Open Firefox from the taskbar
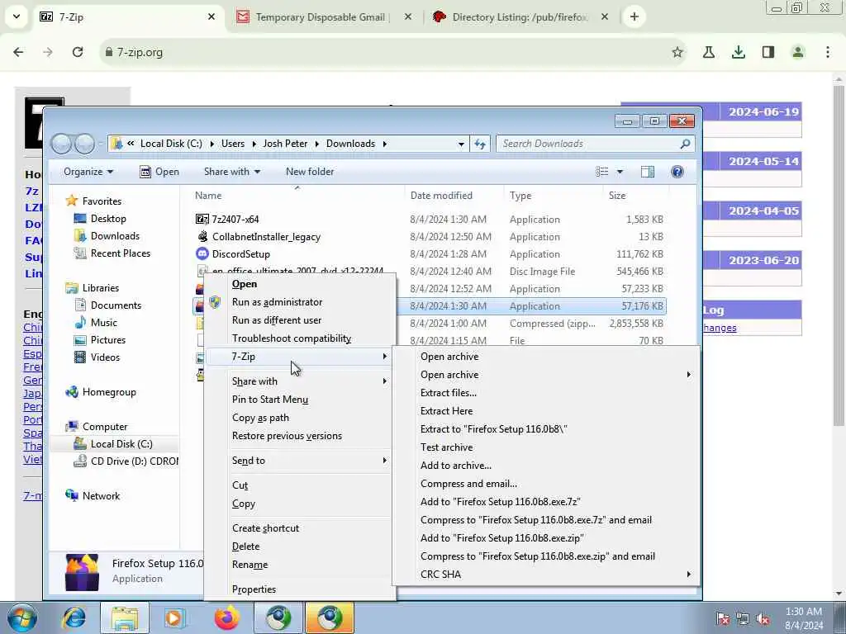 click(226, 617)
